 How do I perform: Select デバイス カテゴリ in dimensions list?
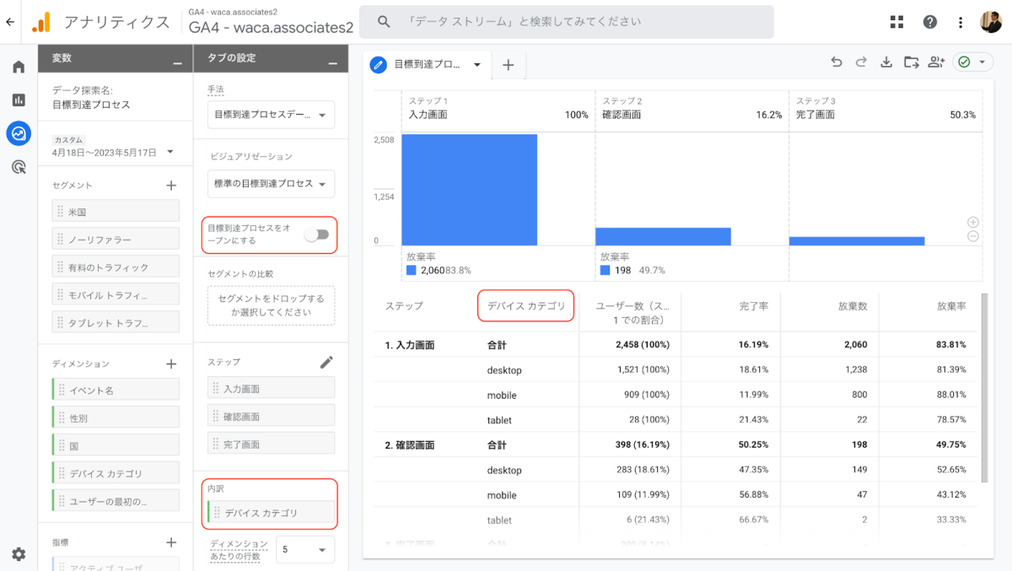point(116,472)
